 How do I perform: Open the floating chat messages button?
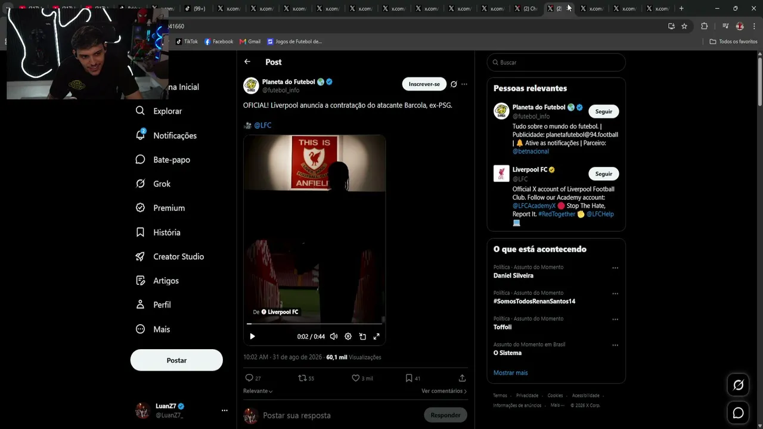pos(738,412)
